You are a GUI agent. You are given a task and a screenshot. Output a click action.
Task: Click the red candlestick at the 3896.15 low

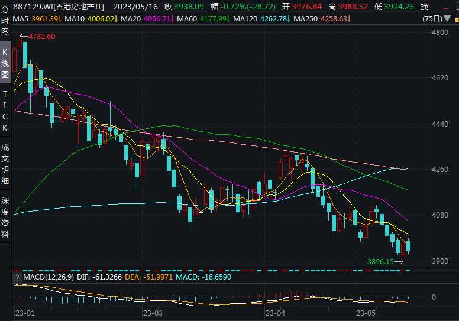click(x=403, y=250)
